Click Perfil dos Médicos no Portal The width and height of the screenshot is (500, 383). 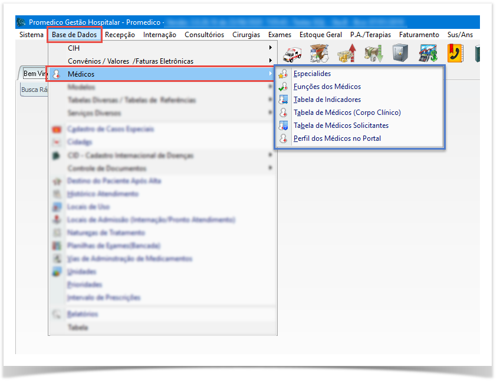[337, 138]
